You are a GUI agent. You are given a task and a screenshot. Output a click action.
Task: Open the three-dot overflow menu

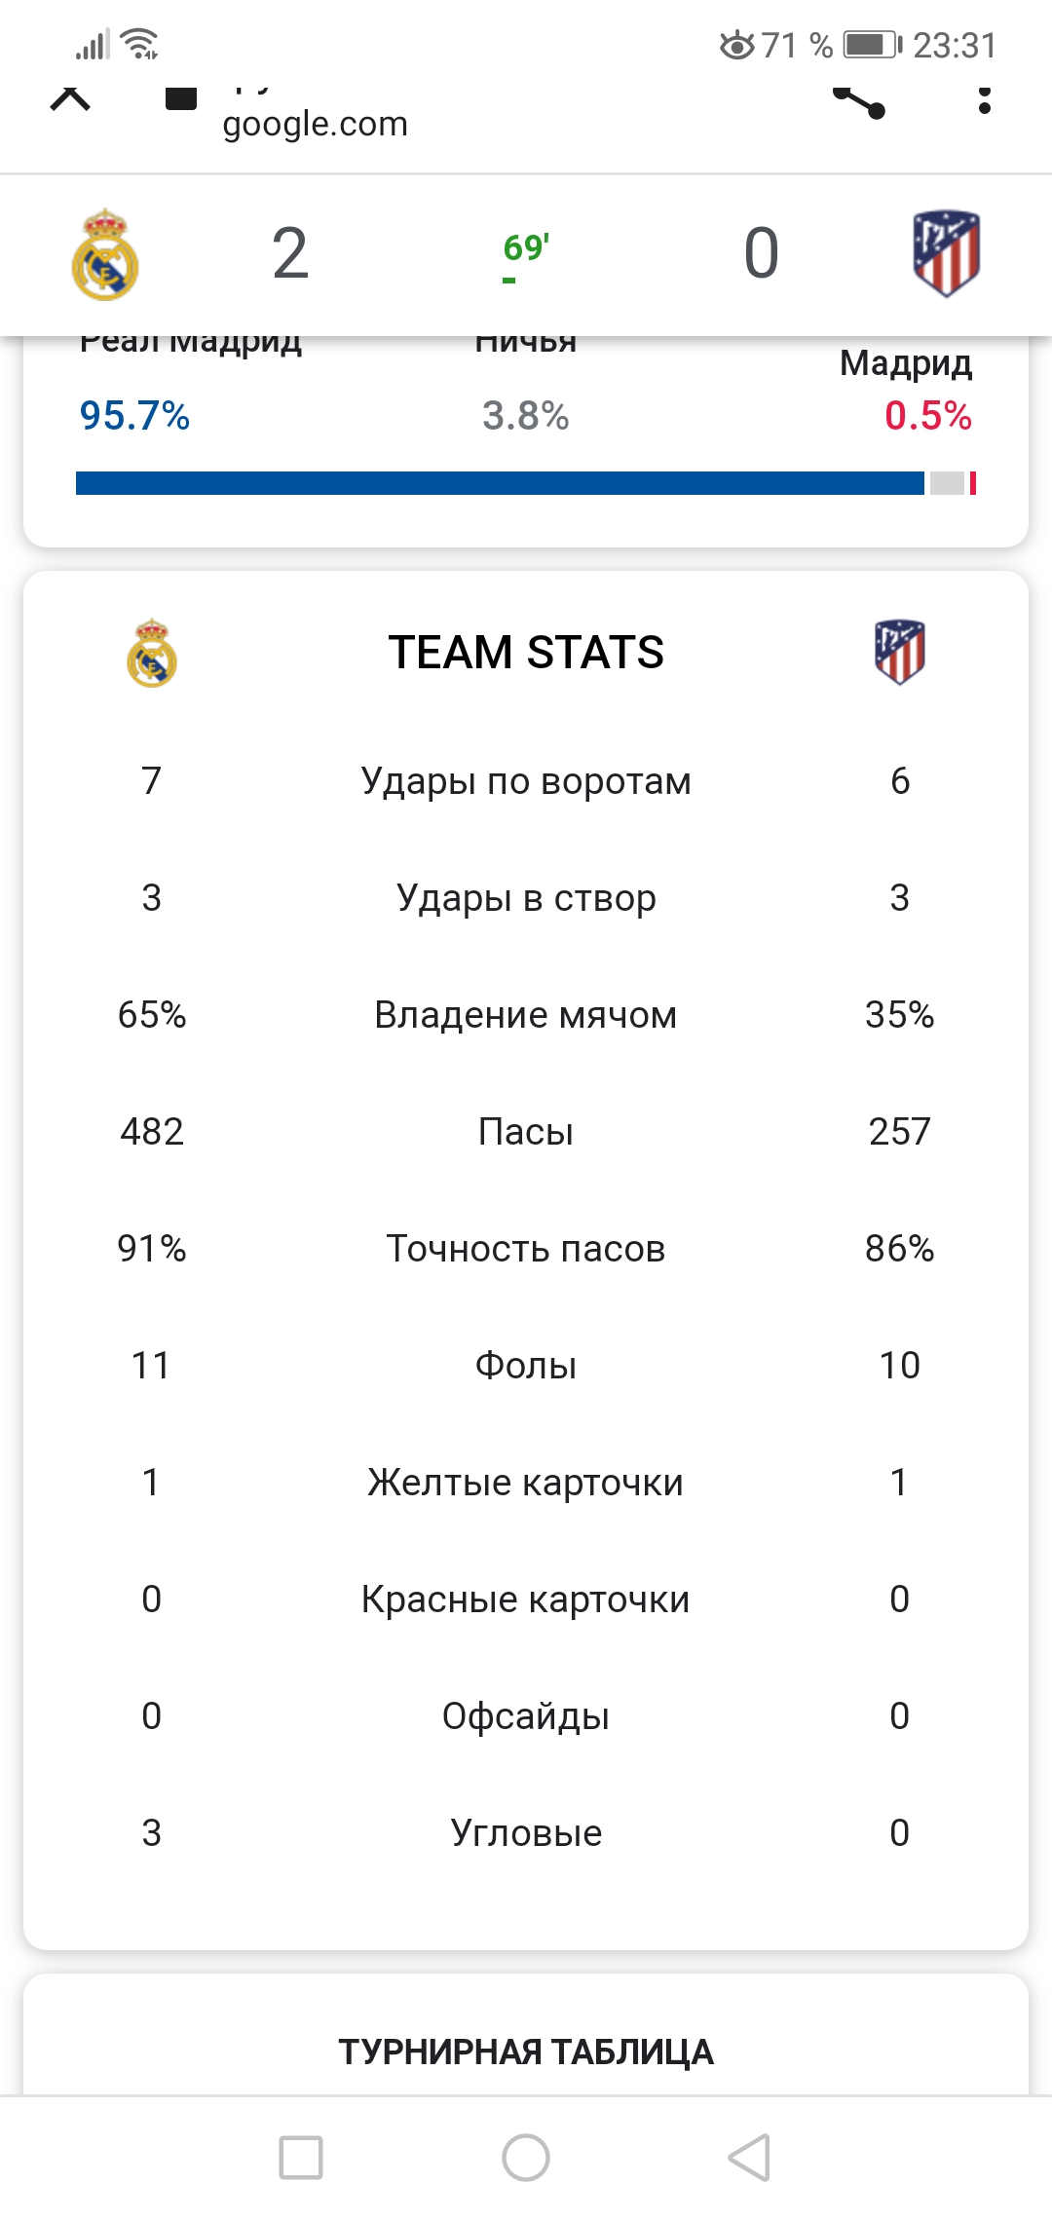[x=985, y=99]
